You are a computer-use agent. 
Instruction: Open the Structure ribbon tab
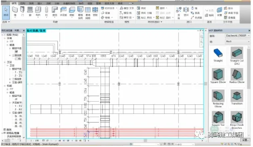23,3
